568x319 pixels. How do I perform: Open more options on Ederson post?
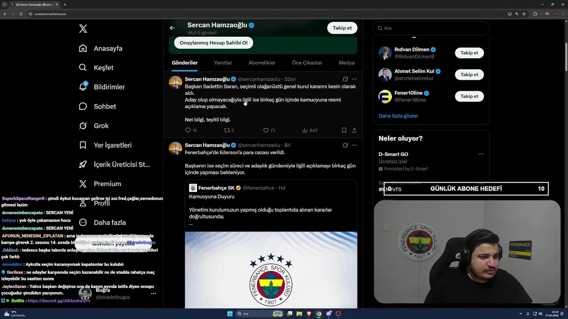pyautogui.click(x=354, y=145)
